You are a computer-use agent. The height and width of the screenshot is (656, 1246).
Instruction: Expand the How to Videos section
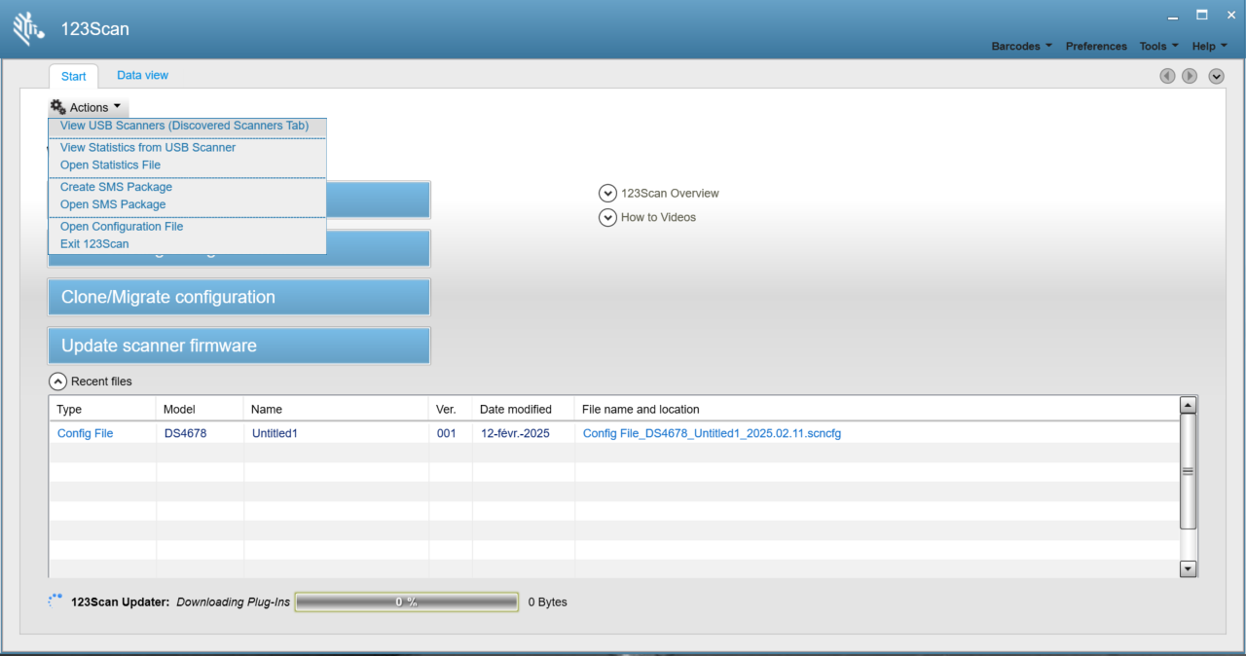coord(608,217)
